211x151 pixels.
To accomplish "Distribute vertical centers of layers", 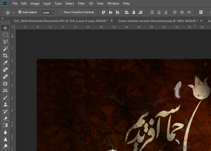I will click(159, 12).
